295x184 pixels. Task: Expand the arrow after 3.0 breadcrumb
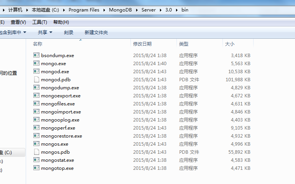(177, 10)
